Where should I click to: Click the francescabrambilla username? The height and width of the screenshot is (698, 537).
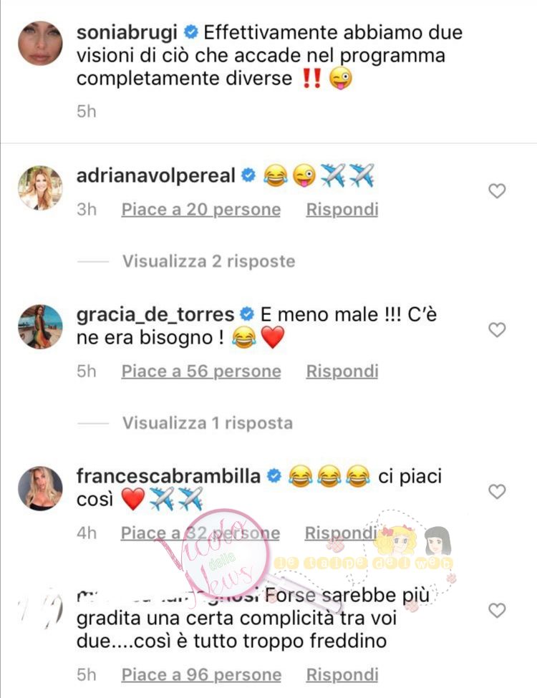(168, 476)
